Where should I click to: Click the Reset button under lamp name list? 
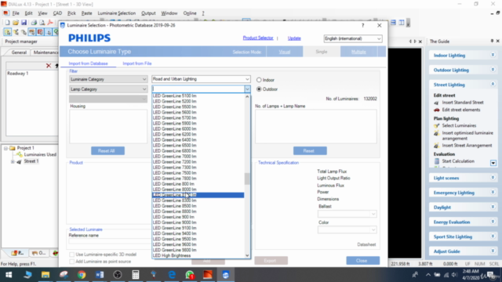310,151
